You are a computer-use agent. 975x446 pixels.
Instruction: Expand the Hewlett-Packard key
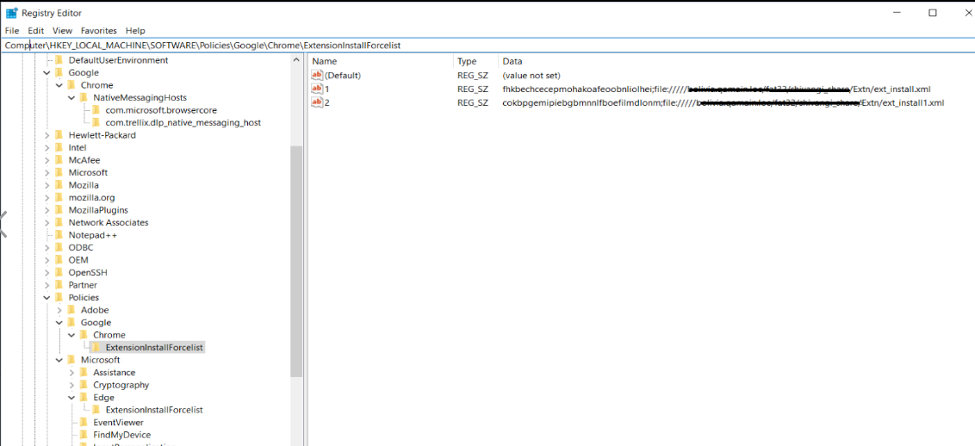click(x=47, y=135)
